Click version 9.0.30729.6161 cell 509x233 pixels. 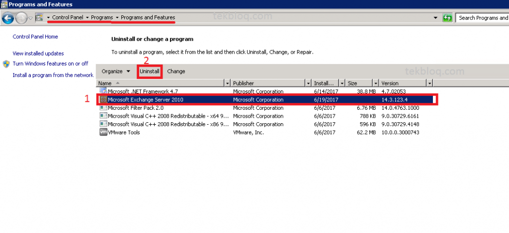click(400, 116)
